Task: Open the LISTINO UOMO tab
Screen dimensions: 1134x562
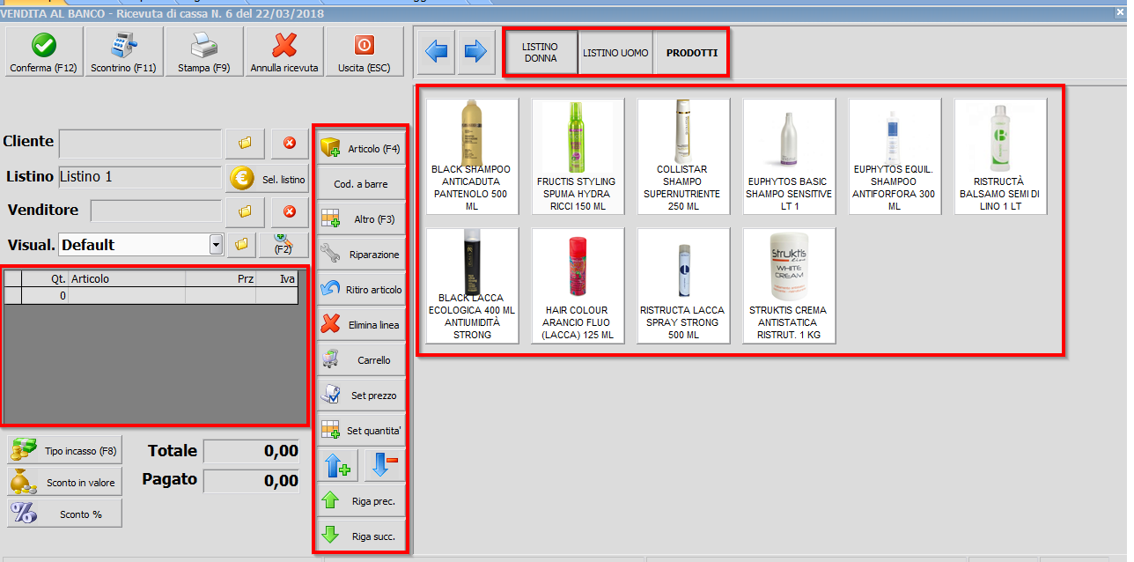Action: tap(615, 53)
